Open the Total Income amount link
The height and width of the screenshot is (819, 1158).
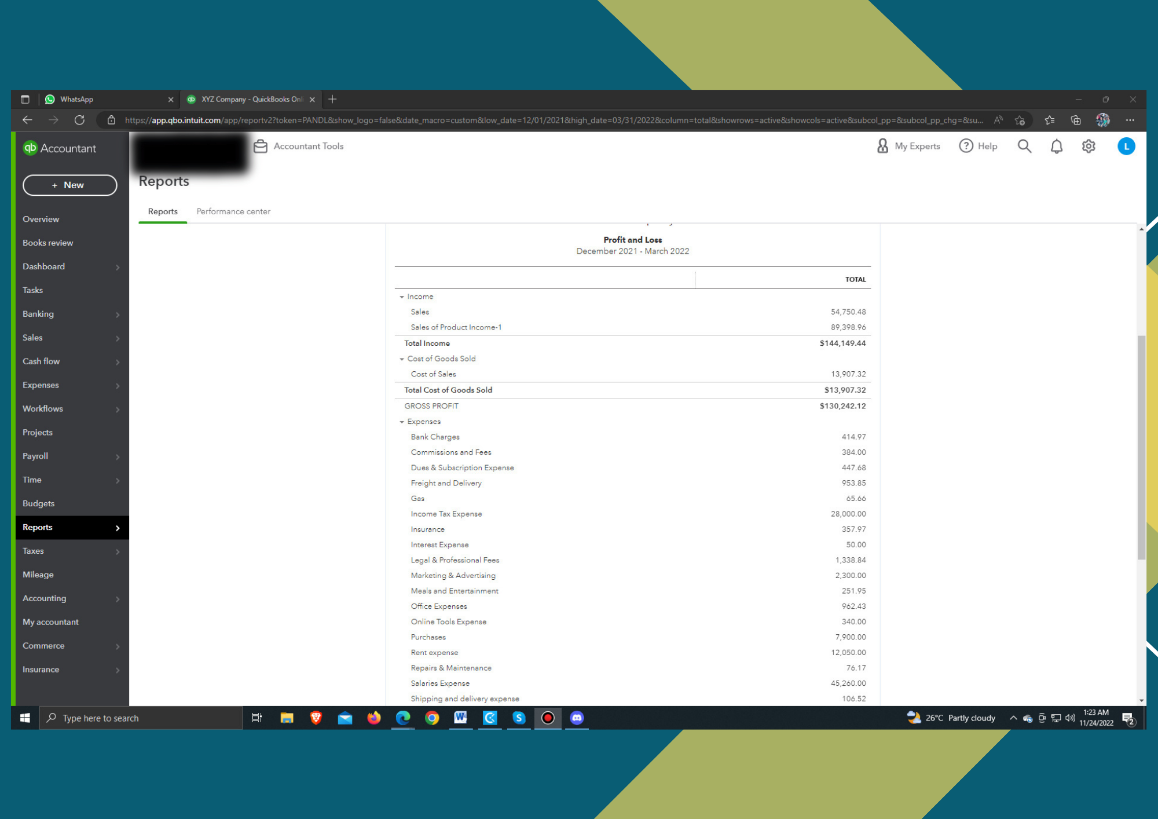(x=842, y=343)
